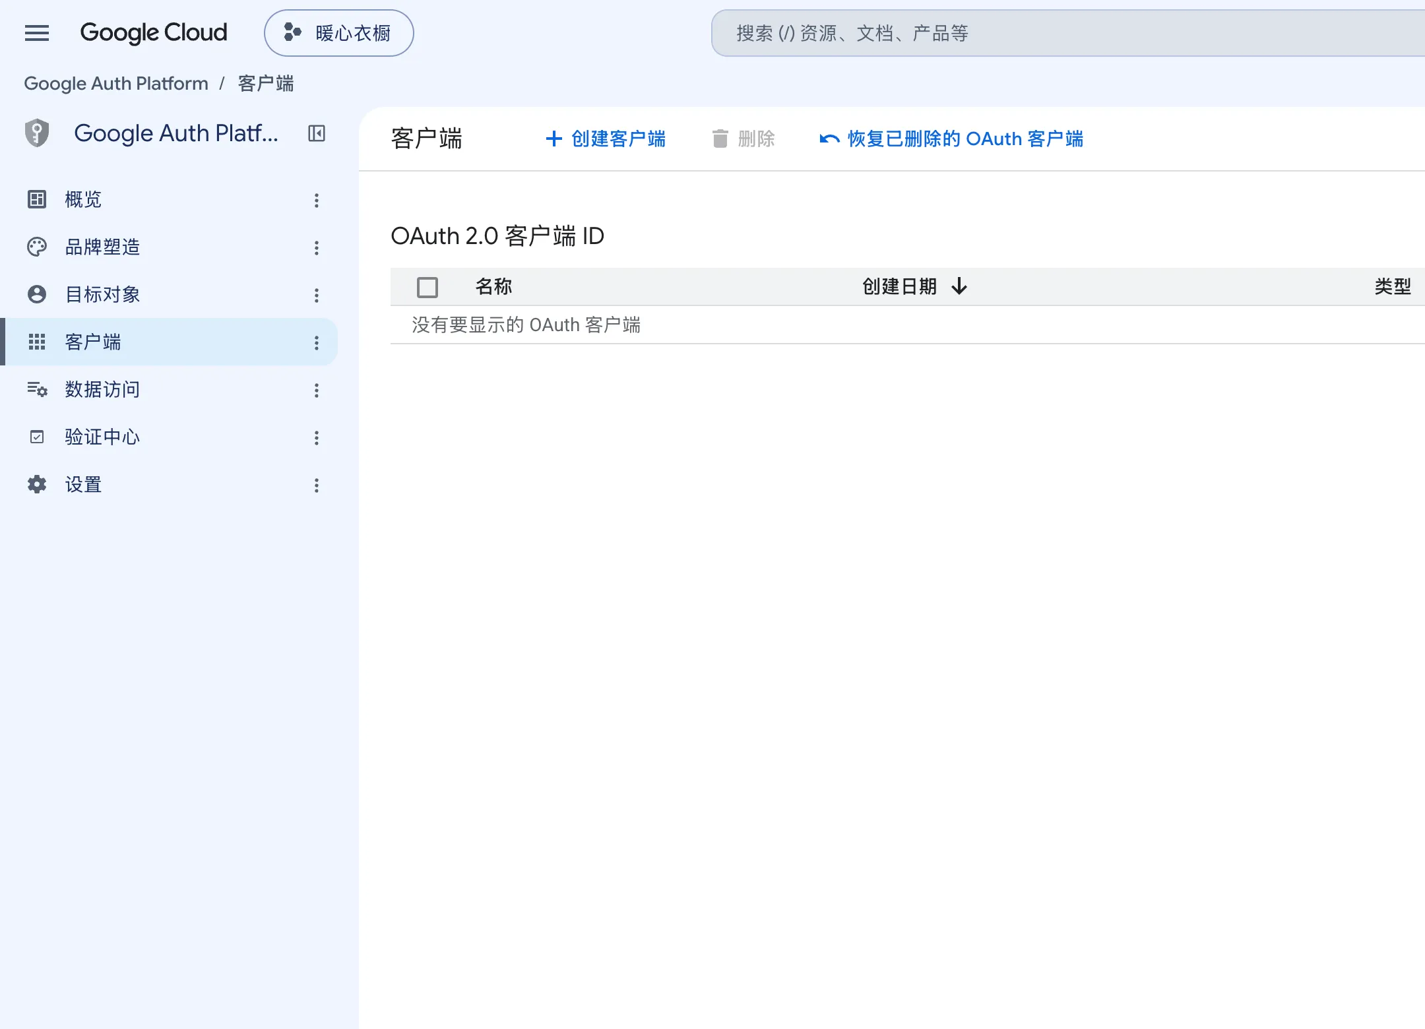
Task: Click the 创建日期 sort arrow
Action: pyautogui.click(x=959, y=286)
